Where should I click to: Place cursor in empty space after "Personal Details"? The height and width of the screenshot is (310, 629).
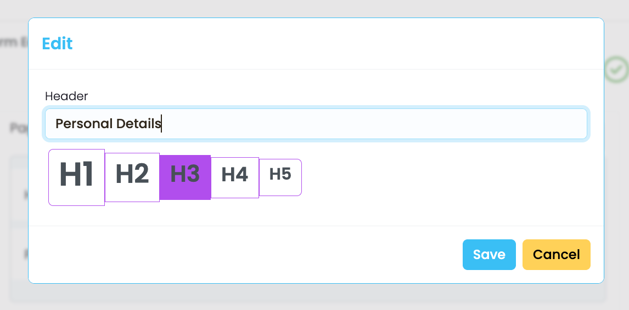[373, 124]
